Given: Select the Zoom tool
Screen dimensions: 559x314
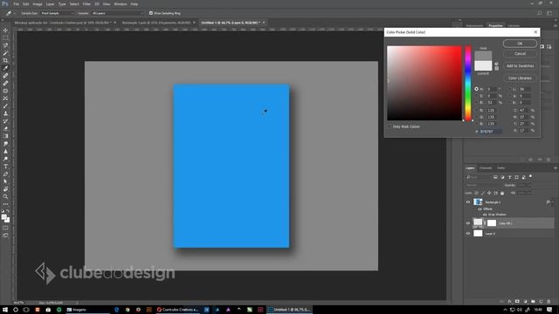Looking at the screenshot, I should point(5,196).
